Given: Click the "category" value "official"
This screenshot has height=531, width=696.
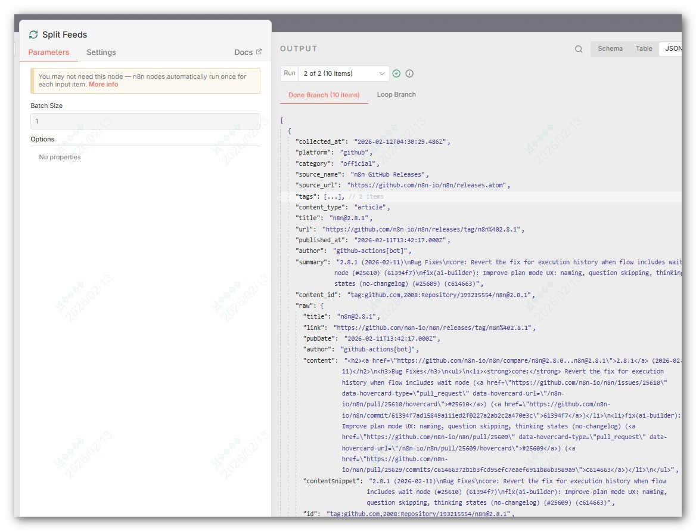Looking at the screenshot, I should 358,163.
